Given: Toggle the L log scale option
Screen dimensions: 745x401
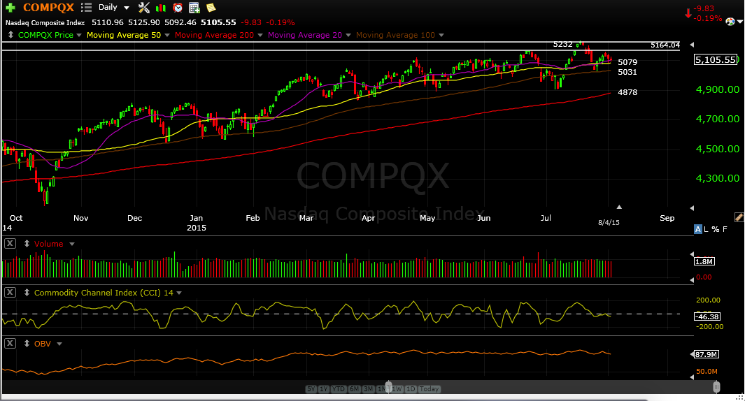Looking at the screenshot, I should pyautogui.click(x=706, y=229).
